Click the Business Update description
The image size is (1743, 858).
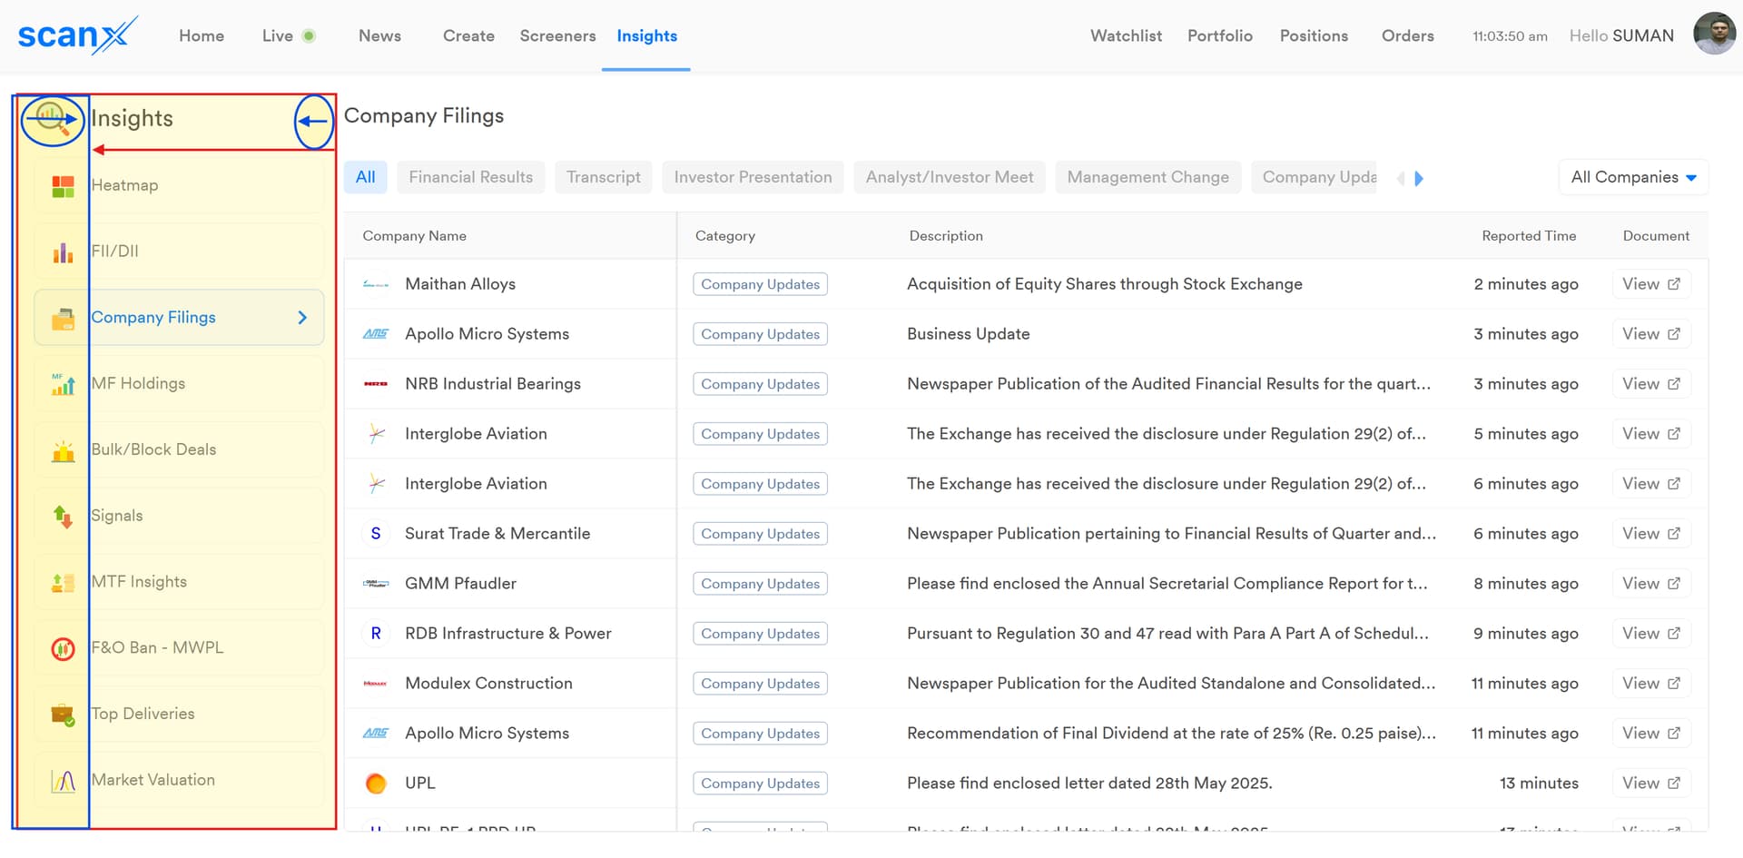click(969, 334)
